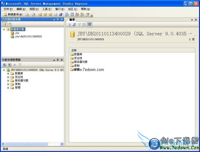Viewport: 200px width, 152px height.
Task: Click the Object Explorer horizontal scrollbar thumb
Action: click(x=27, y=144)
